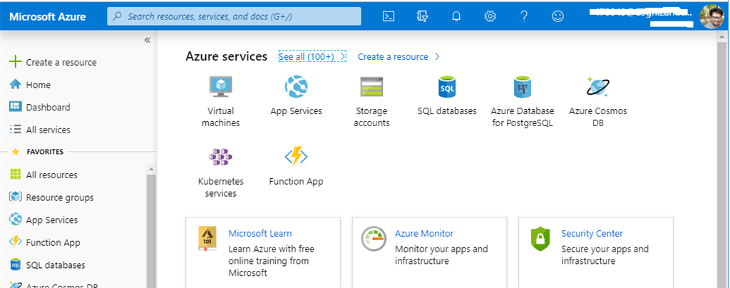Open SQL databases icon under Azure services
Screen dimensions: 730x288
[x=447, y=86]
